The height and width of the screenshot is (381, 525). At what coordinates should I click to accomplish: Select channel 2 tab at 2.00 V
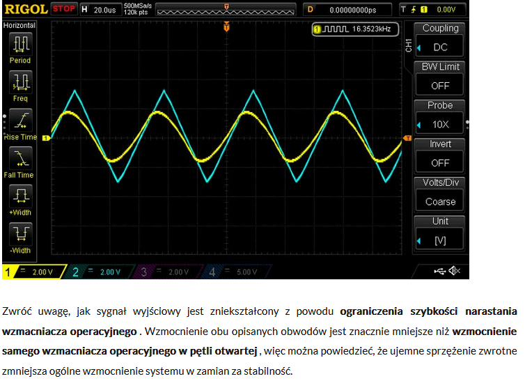coord(100,272)
